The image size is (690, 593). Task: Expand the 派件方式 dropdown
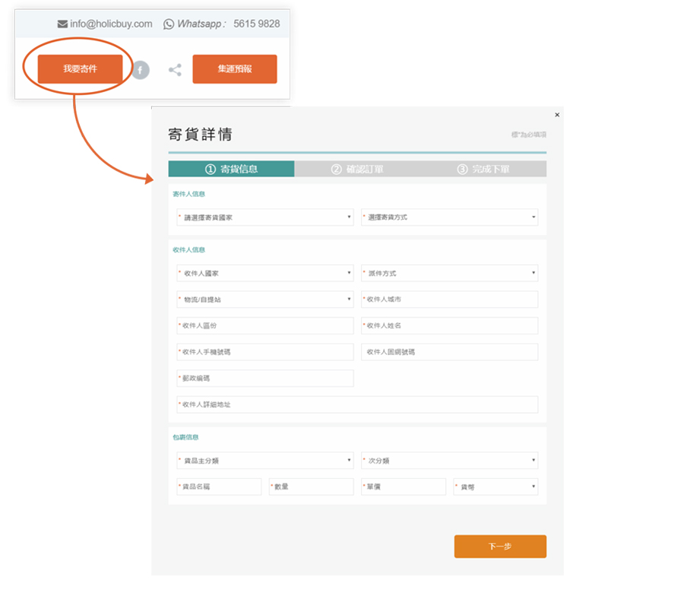449,273
